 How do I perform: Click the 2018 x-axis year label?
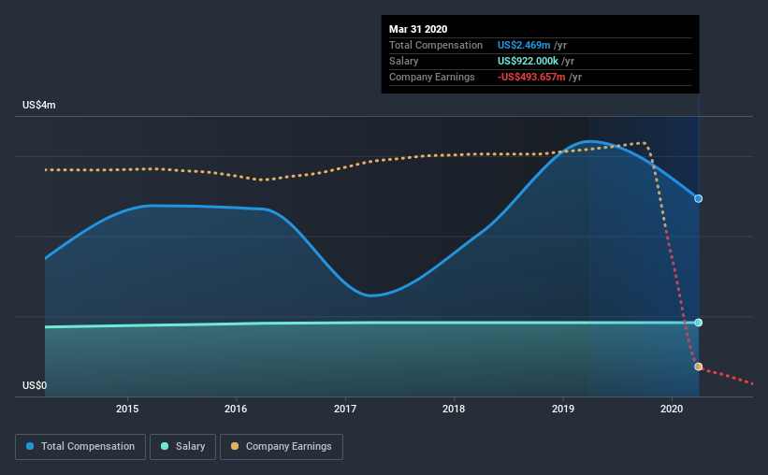pyautogui.click(x=454, y=409)
